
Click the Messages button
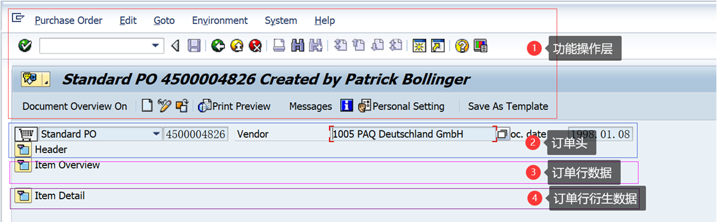point(311,106)
